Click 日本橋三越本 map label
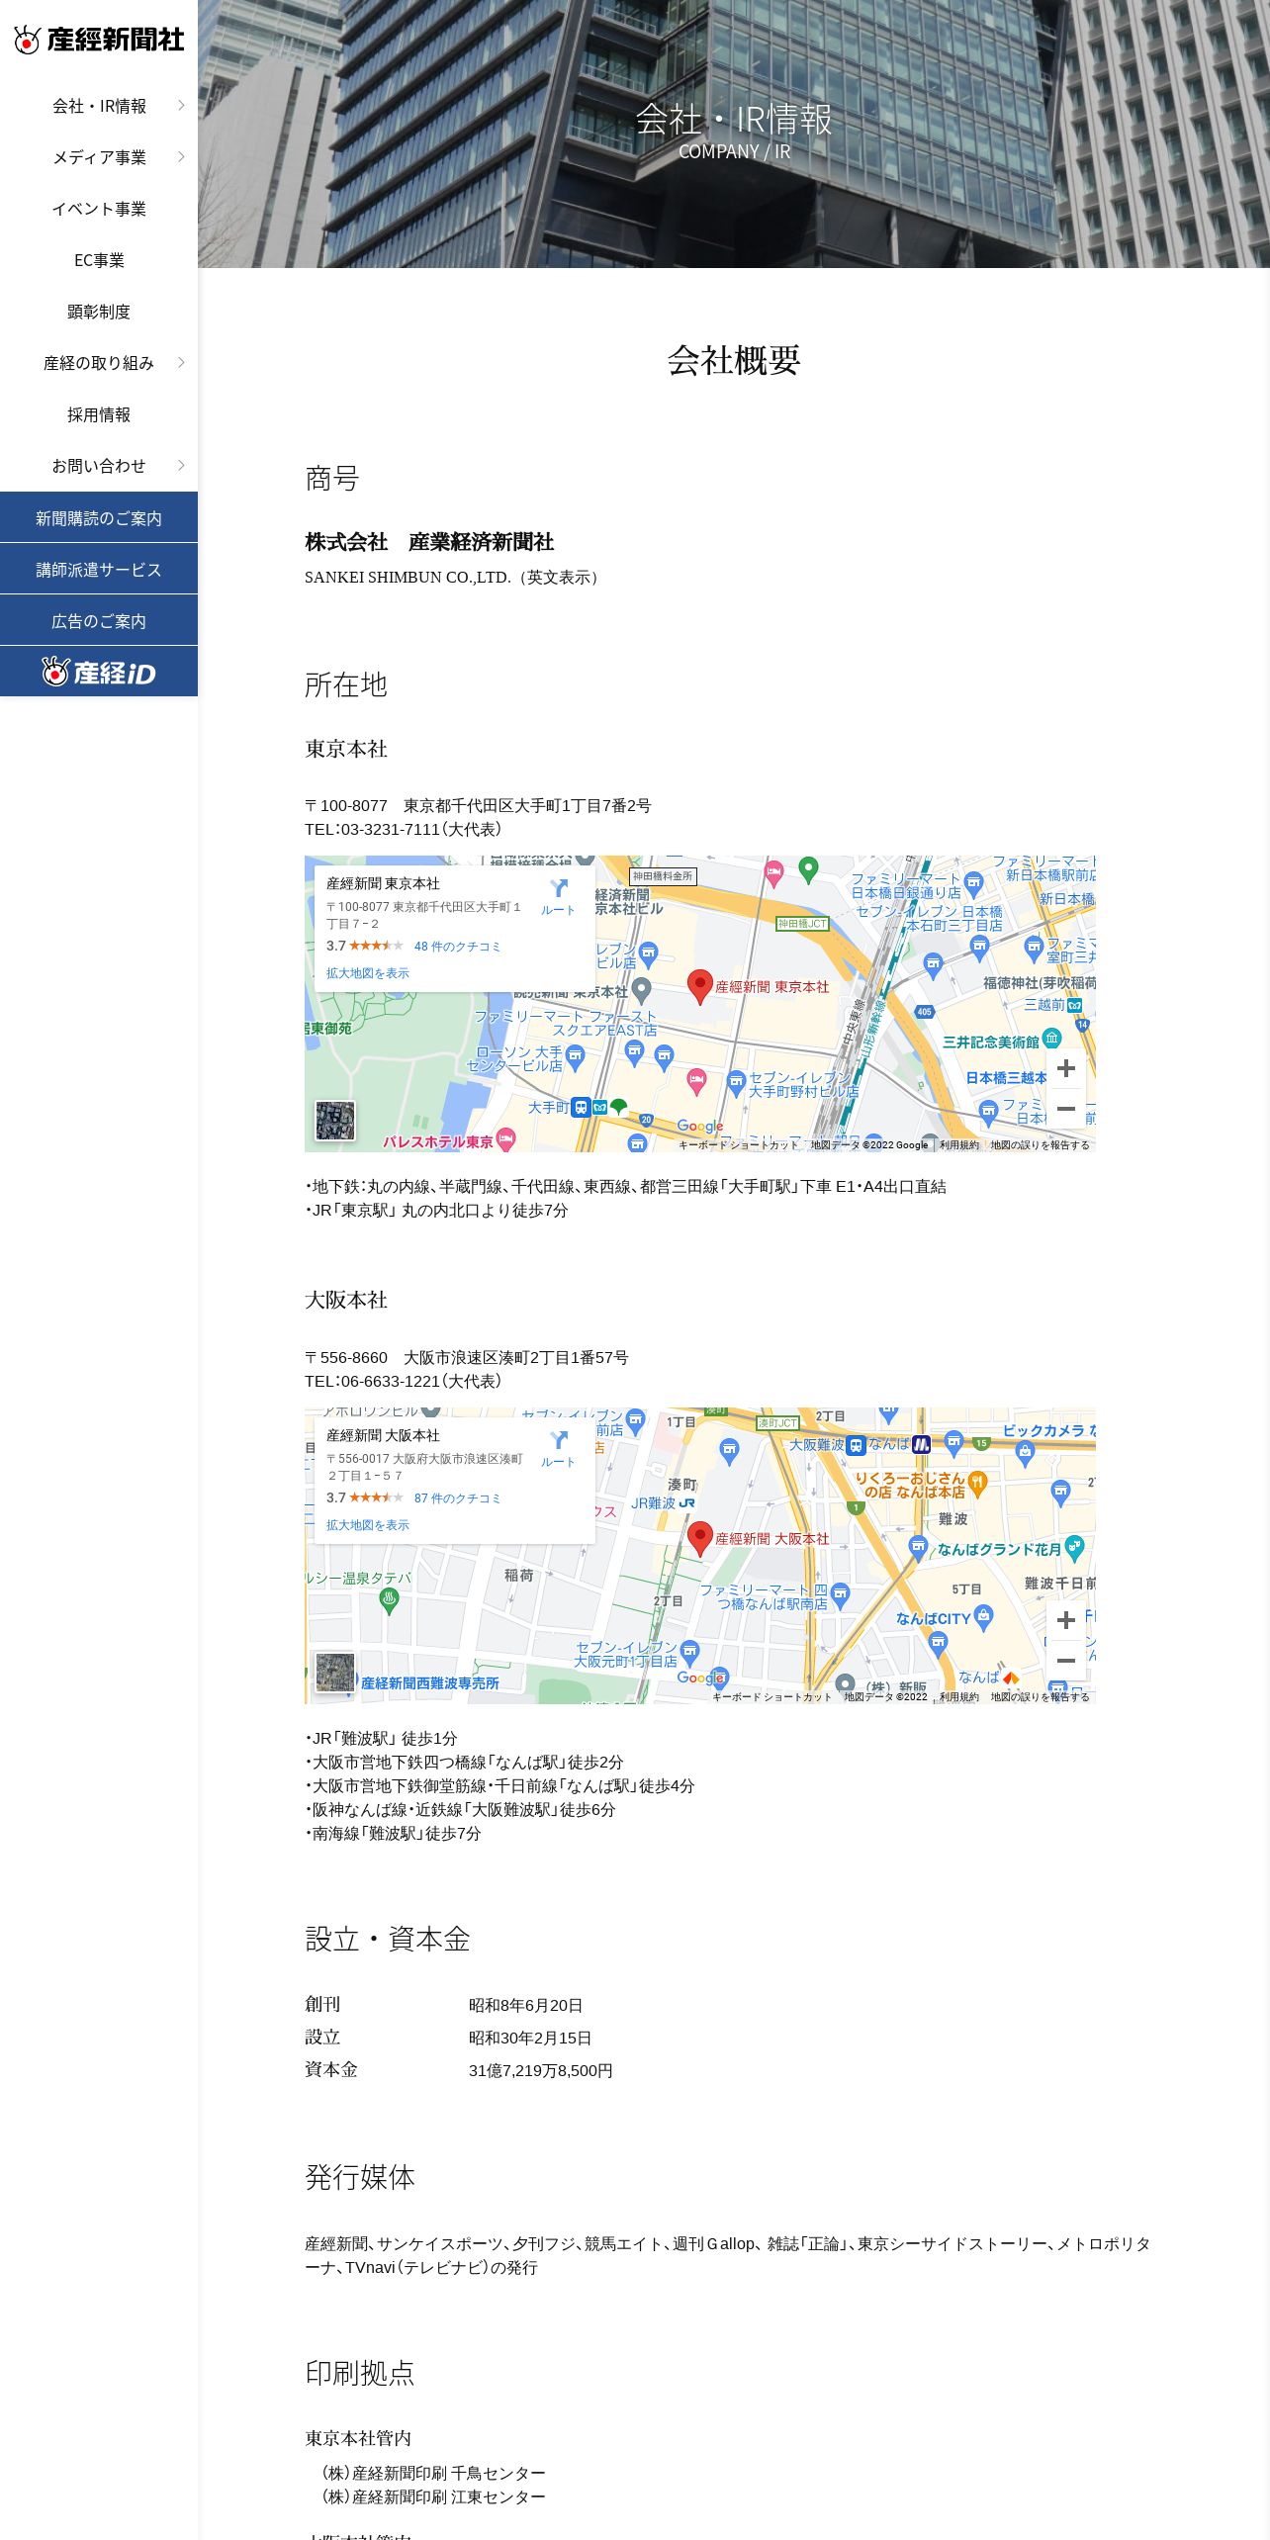This screenshot has width=1270, height=2540. pos(1006,1078)
